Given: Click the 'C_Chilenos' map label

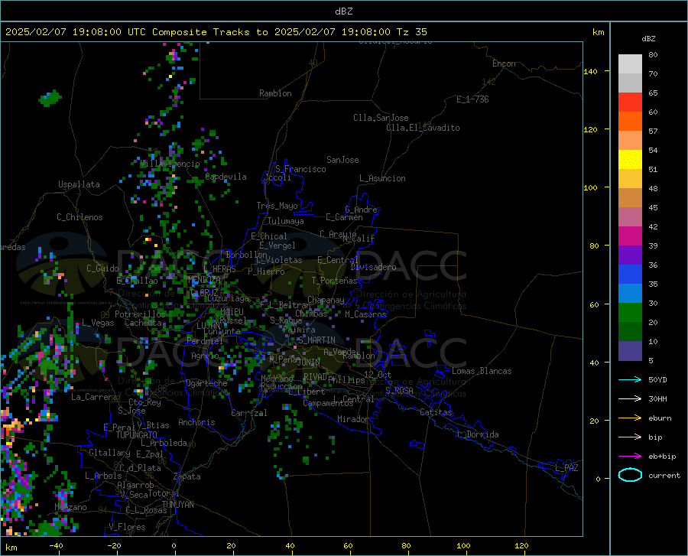Looking at the screenshot, I should coord(80,217).
